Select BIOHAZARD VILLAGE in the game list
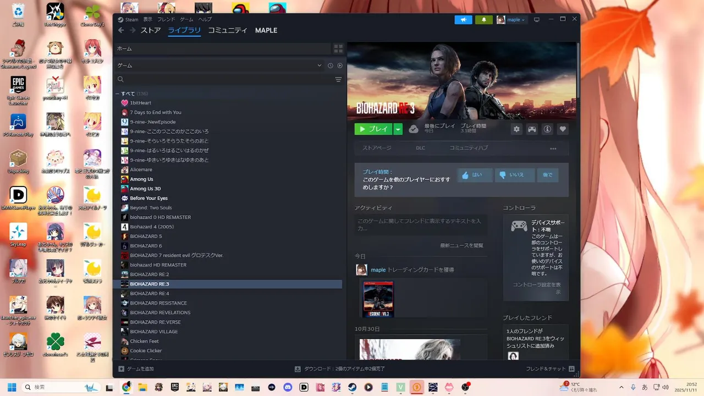This screenshot has width=704, height=396. (153, 332)
